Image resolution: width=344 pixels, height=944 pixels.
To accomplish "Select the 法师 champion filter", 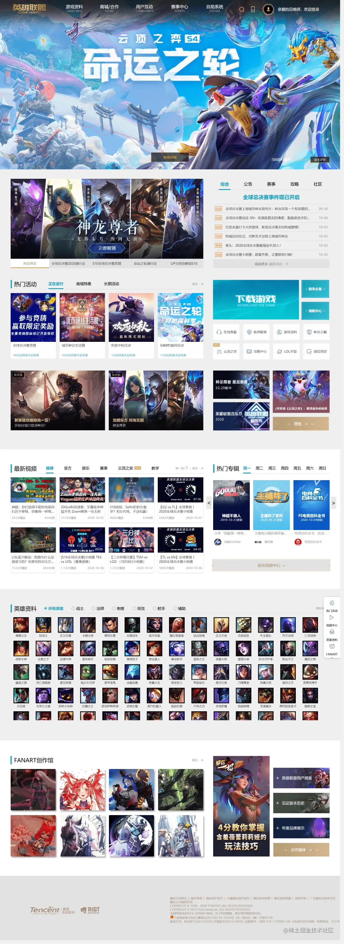I will [x=98, y=608].
